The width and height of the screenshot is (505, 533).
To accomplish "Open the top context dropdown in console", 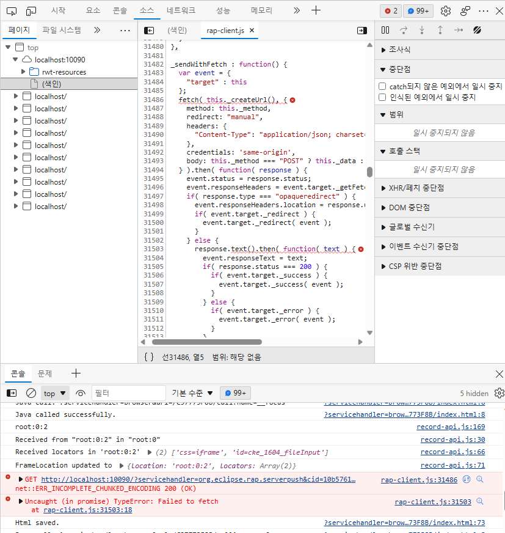I will [x=55, y=393].
